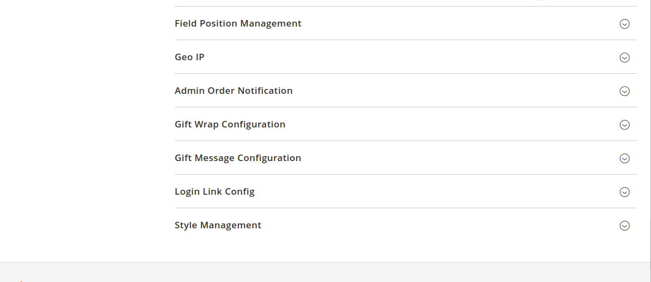
Task: Click the Geo IP heading text
Action: click(x=189, y=57)
